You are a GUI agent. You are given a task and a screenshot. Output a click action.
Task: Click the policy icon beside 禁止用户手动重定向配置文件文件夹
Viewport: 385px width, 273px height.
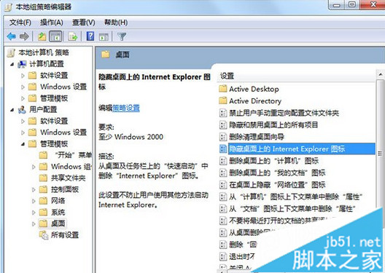[x=222, y=113]
